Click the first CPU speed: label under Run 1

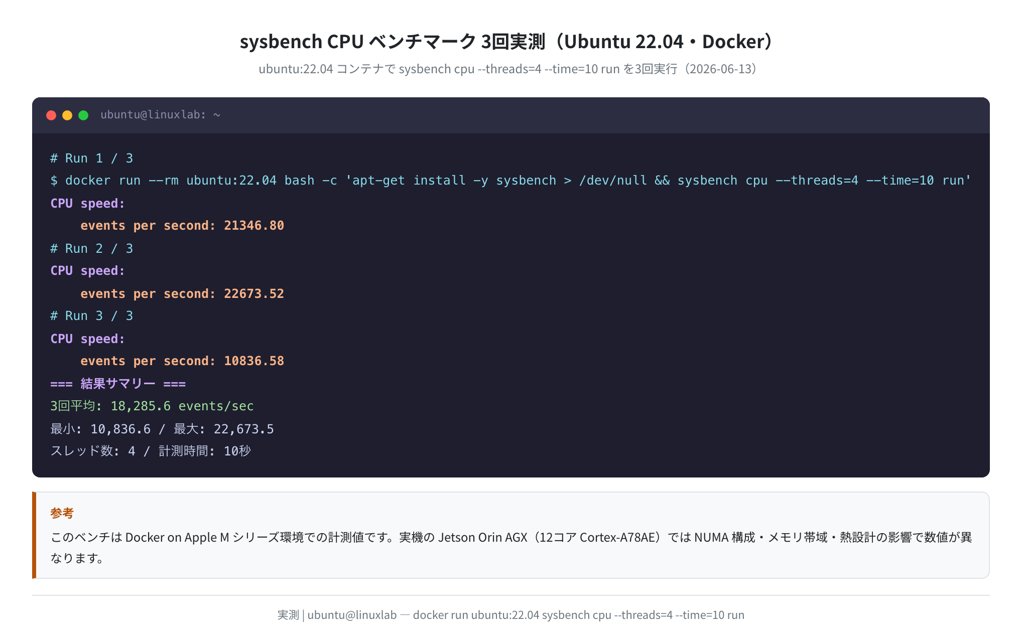click(87, 204)
